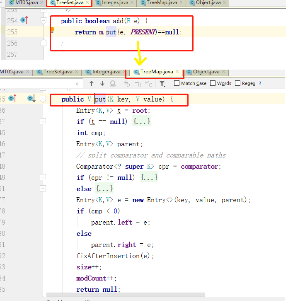Click the implemented method down-arrow icon beside put
The image size is (288, 305).
[31, 99]
